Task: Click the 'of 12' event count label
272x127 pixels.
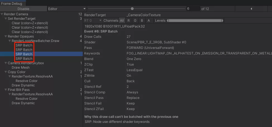Action: (205, 9)
